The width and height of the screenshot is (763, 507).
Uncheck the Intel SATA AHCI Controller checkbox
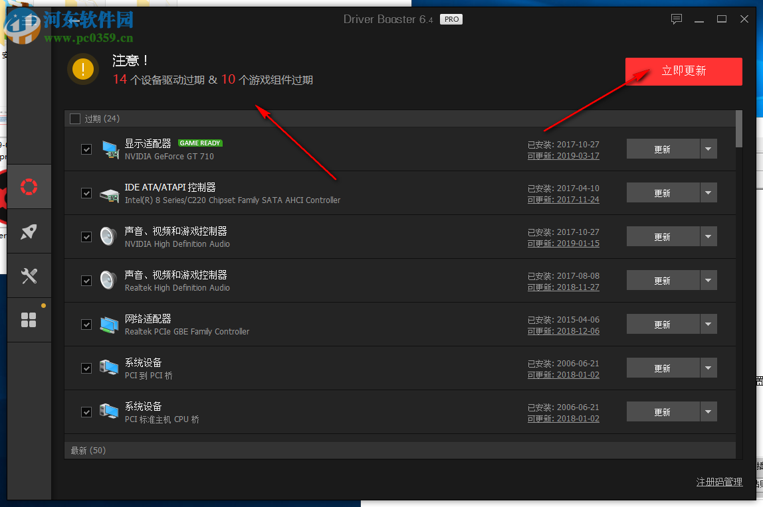(86, 193)
